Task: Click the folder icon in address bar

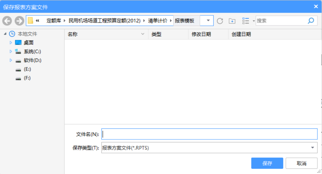Action: click(x=31, y=21)
